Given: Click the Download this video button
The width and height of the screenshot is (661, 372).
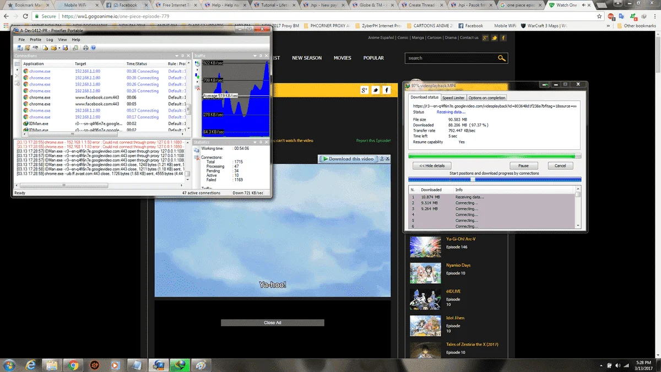Looking at the screenshot, I should point(348,159).
